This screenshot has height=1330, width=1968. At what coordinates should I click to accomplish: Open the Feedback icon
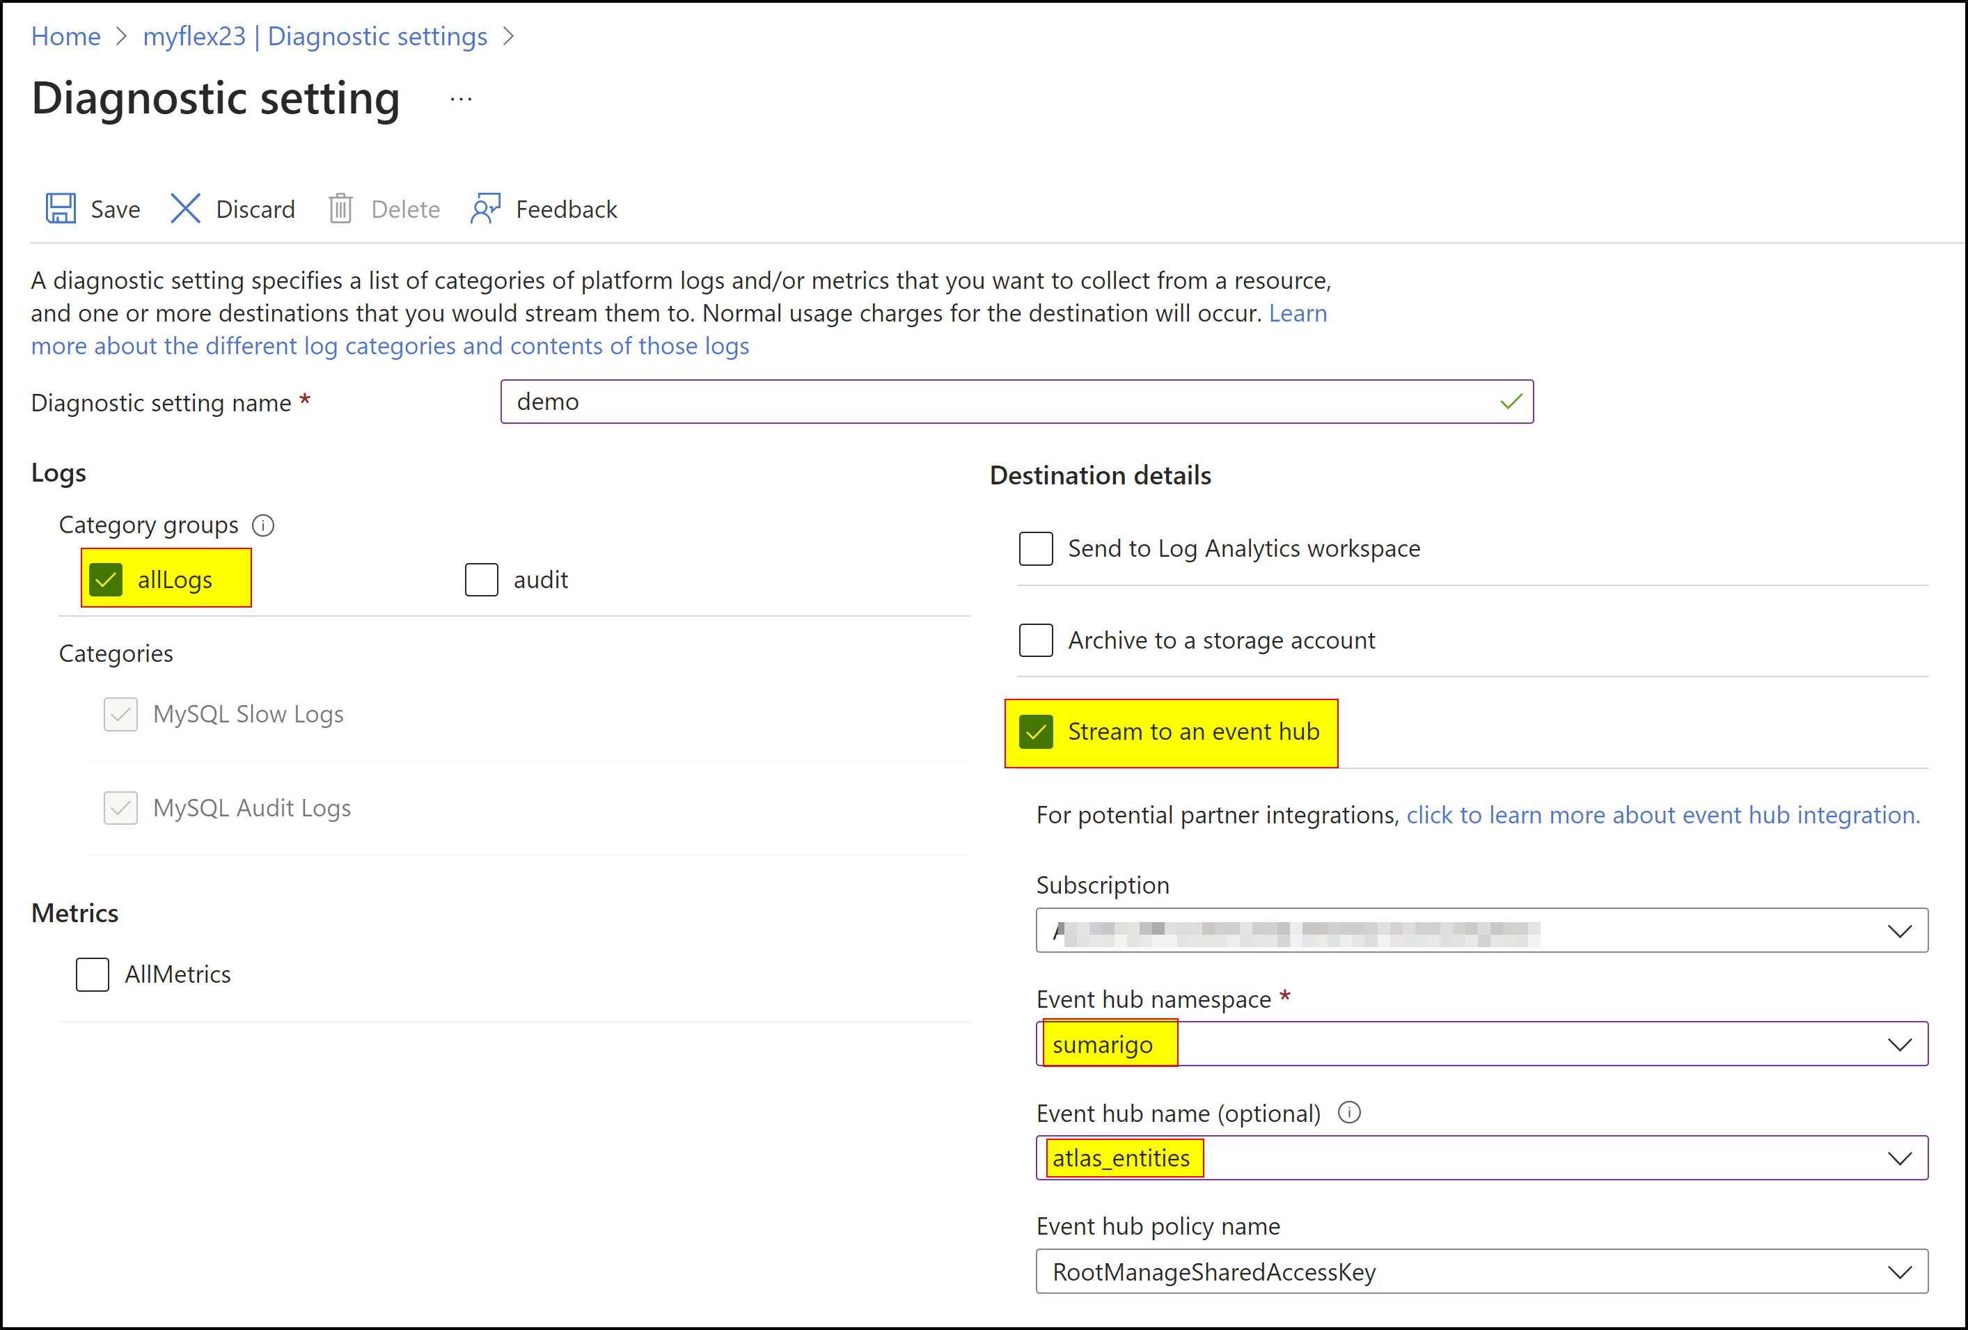click(x=485, y=208)
